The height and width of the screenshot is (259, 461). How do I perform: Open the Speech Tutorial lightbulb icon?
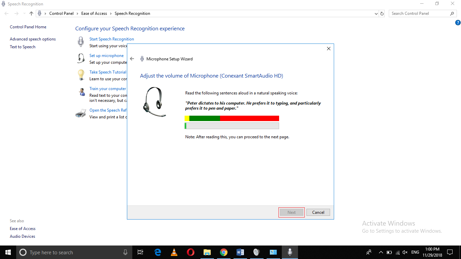[x=80, y=75]
